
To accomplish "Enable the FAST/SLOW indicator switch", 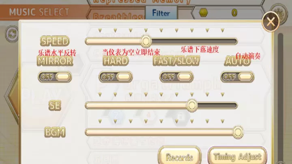I will click(x=176, y=77).
